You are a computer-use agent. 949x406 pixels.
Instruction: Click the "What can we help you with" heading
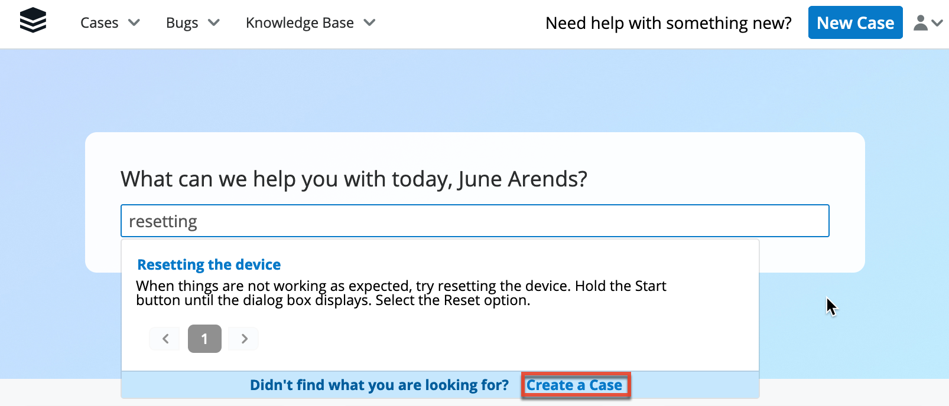354,179
